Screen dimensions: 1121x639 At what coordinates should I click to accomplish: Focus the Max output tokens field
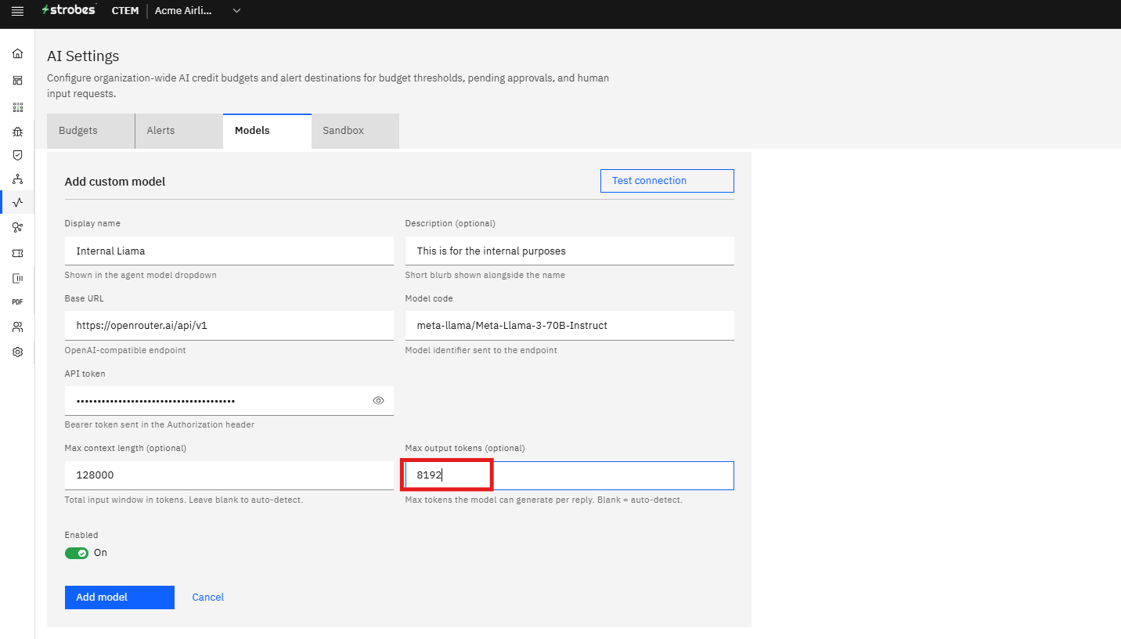(x=570, y=475)
